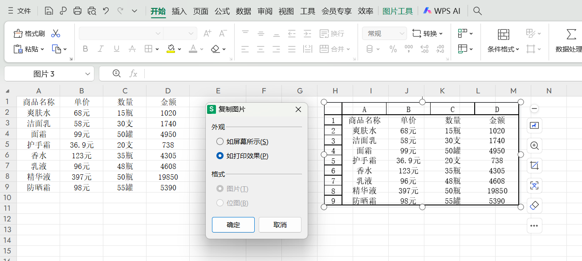
Task: Select the eraser tool in the right sidebar
Action: pos(534,205)
